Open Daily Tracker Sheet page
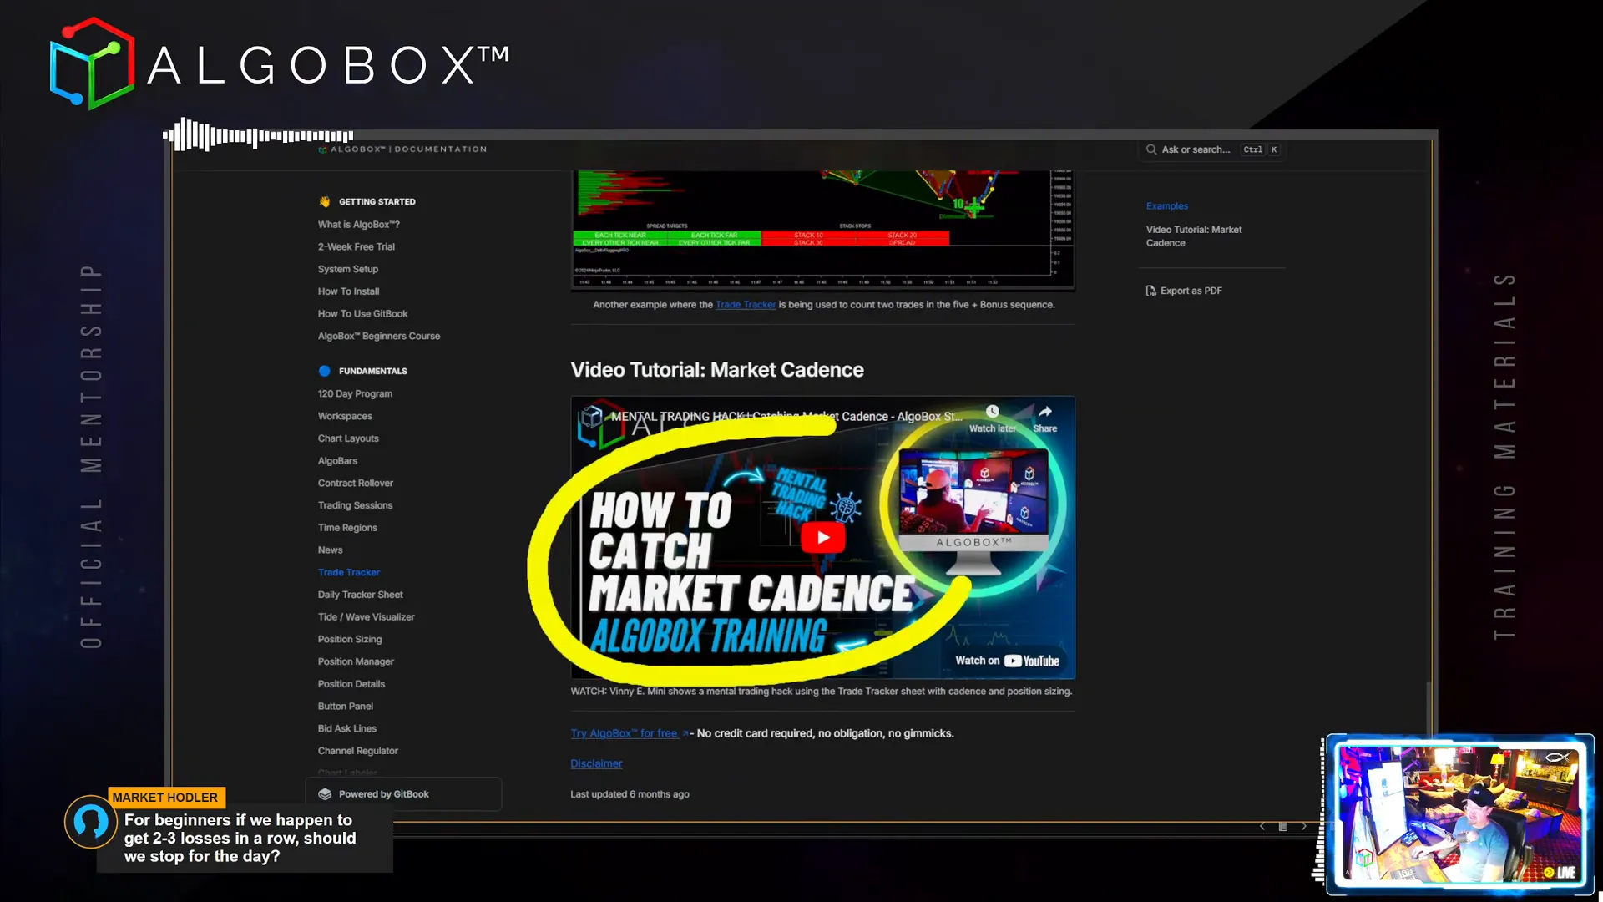Viewport: 1603px width, 902px height. click(360, 595)
